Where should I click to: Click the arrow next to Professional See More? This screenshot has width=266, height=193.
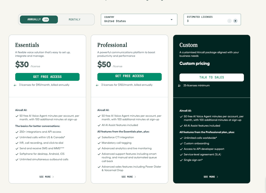click(x=135, y=177)
